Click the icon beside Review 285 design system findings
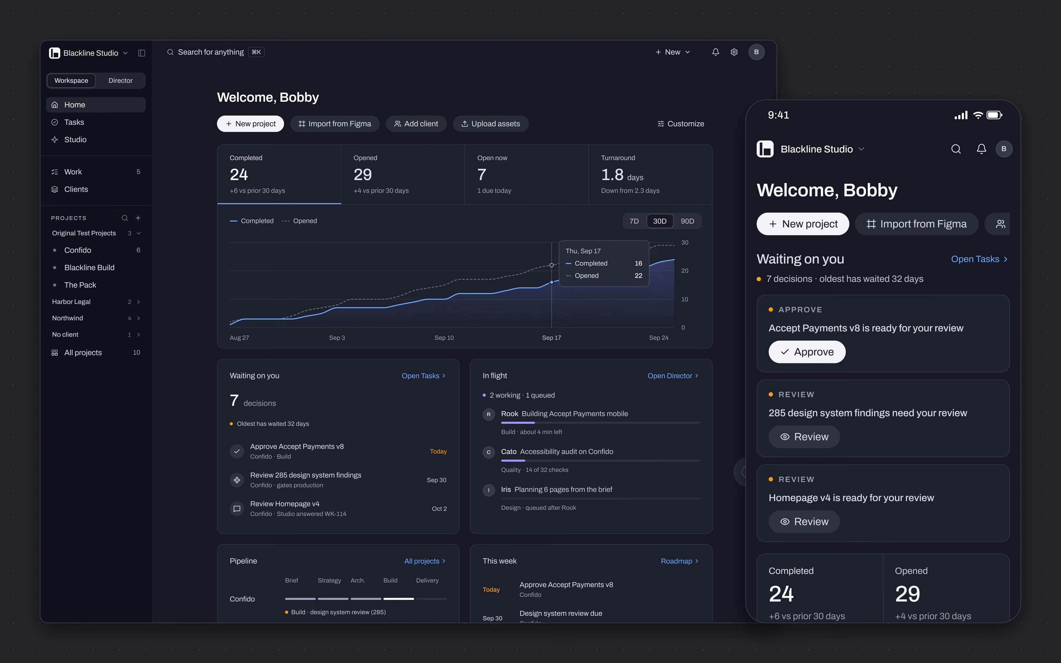 tap(237, 480)
